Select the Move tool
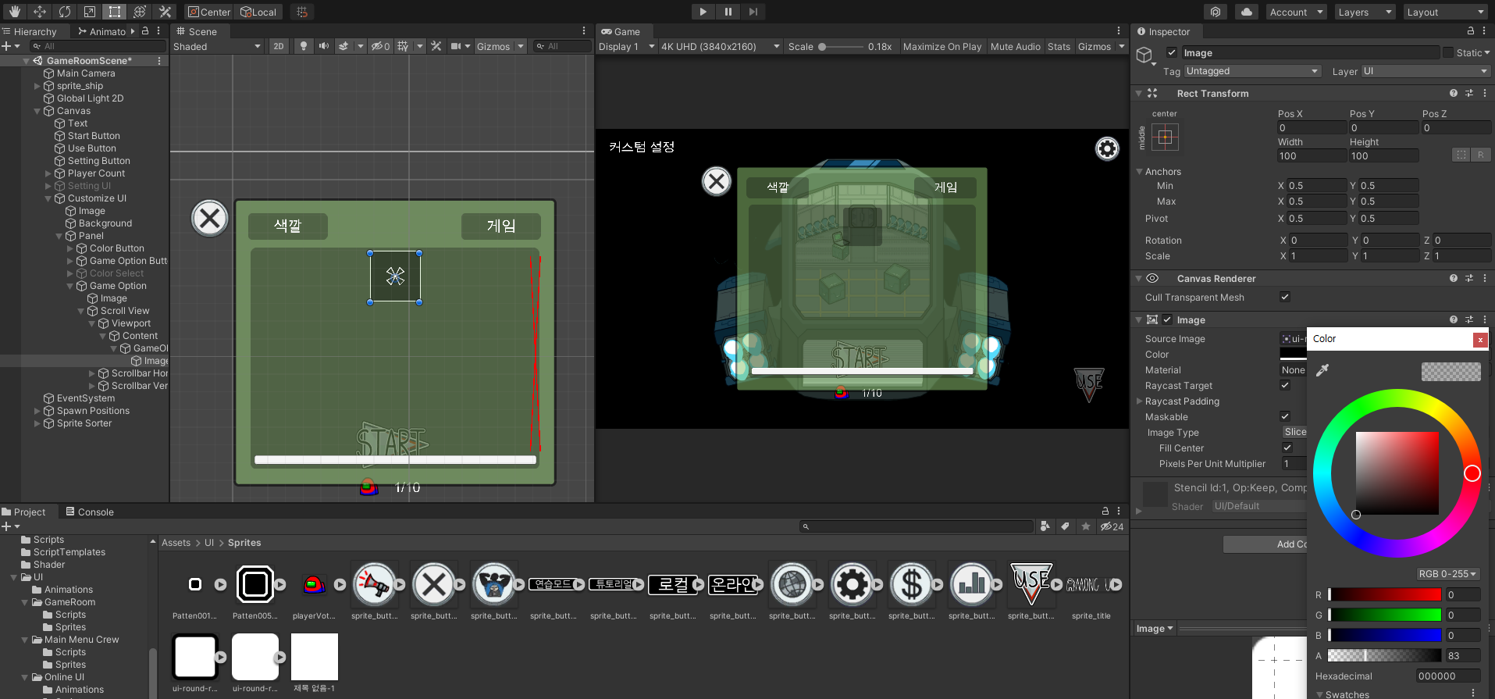This screenshot has width=1495, height=699. [40, 12]
